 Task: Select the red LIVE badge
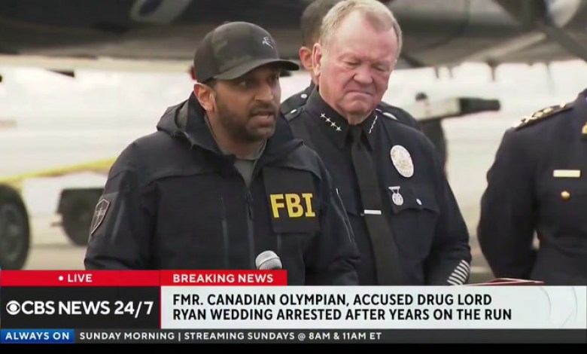tap(80, 279)
